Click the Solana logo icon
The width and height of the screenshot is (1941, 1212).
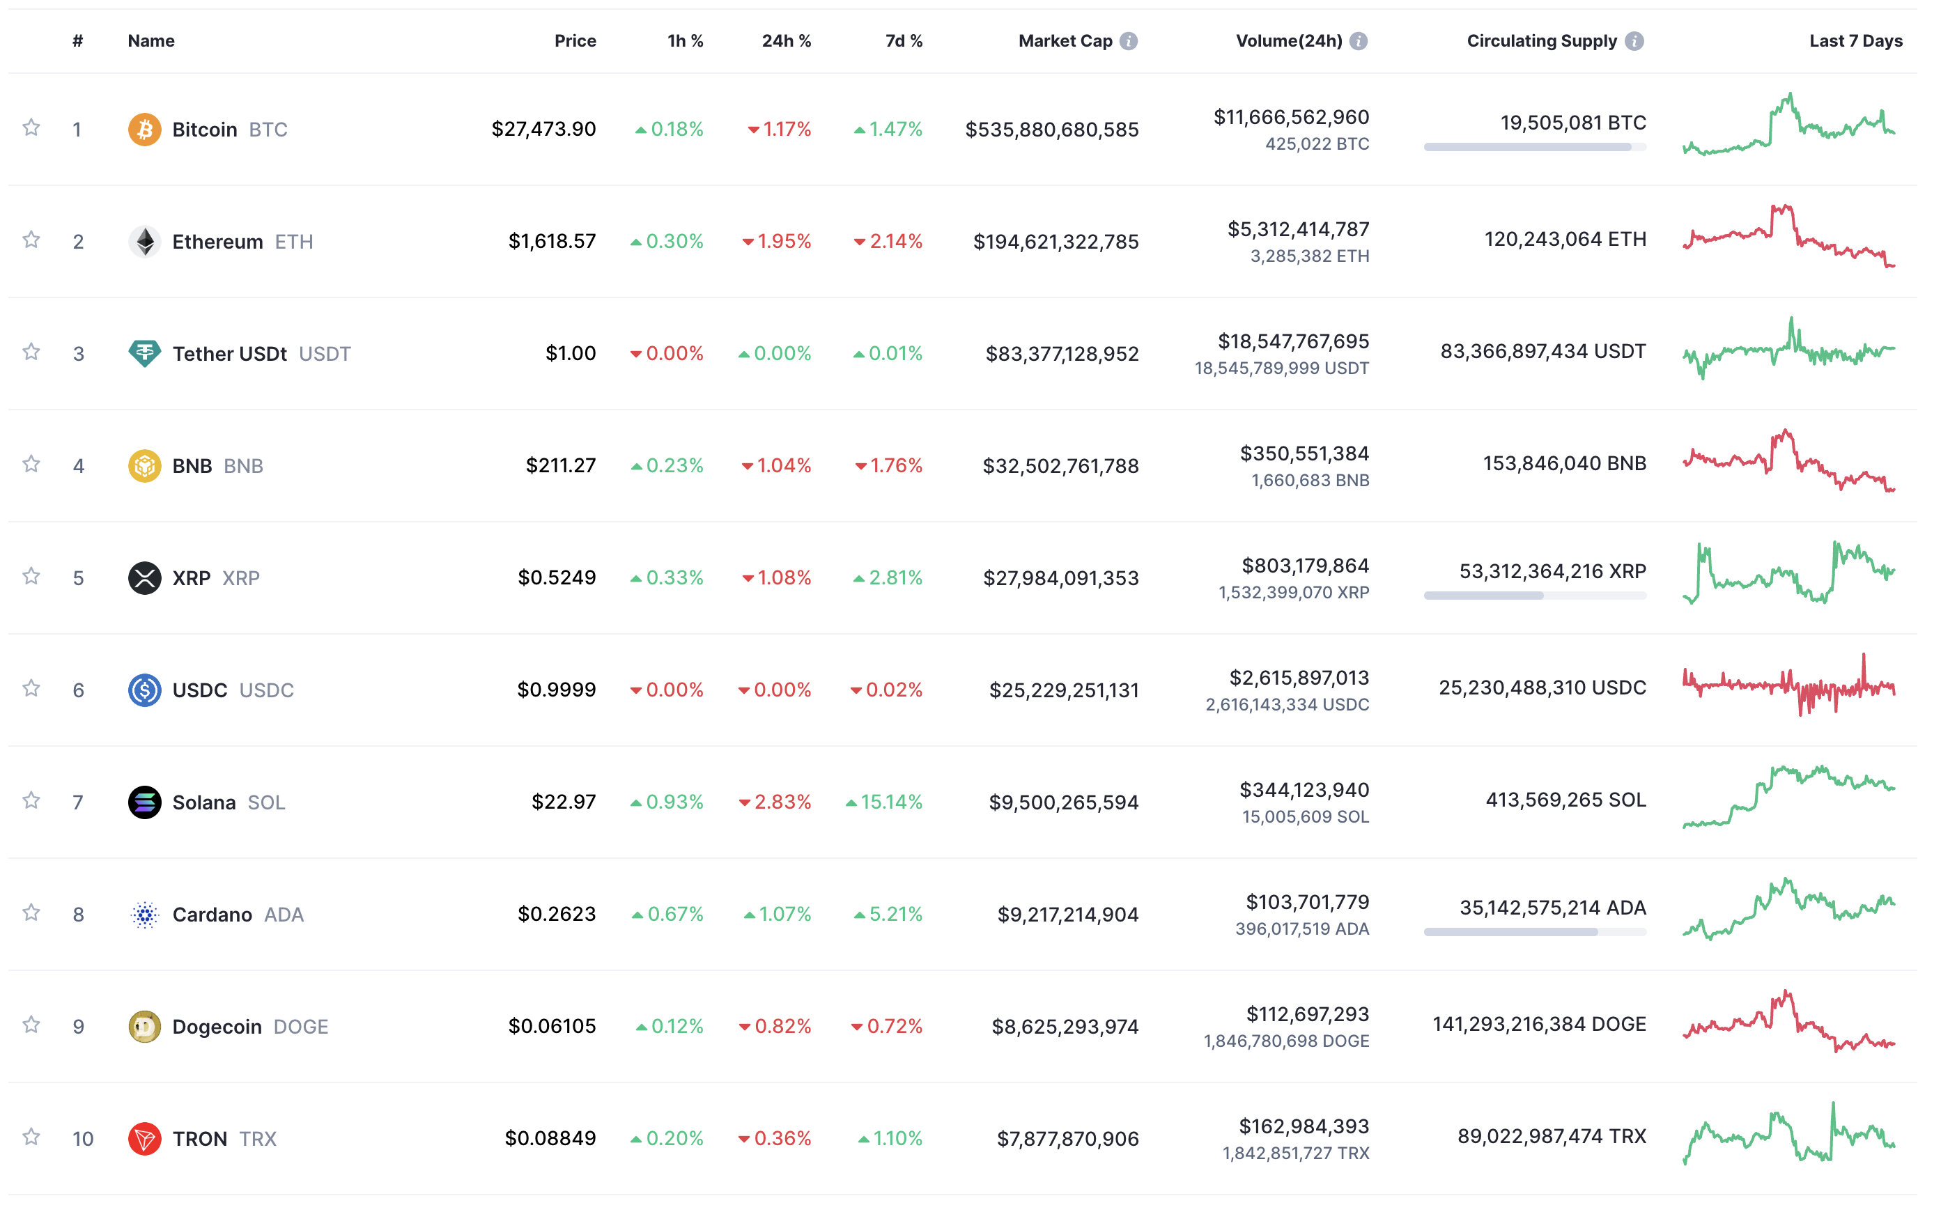144,802
